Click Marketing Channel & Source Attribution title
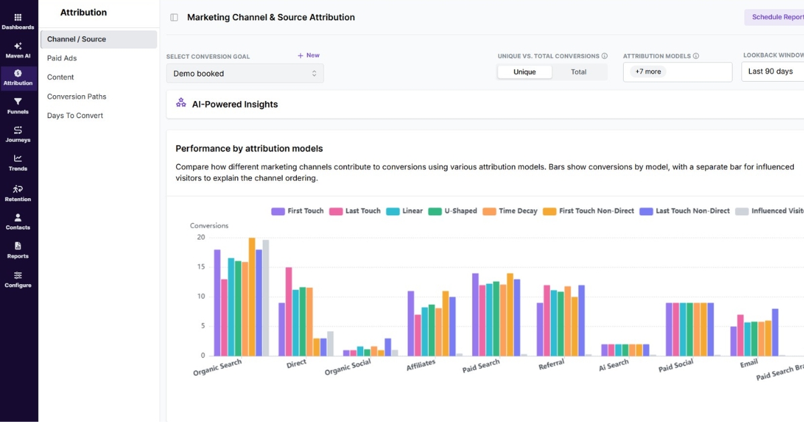This screenshot has width=804, height=422. [x=271, y=17]
